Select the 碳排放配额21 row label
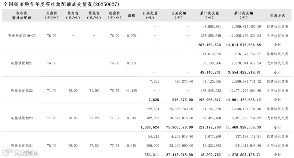The height and width of the screenshot is (158, 294). 22,63
